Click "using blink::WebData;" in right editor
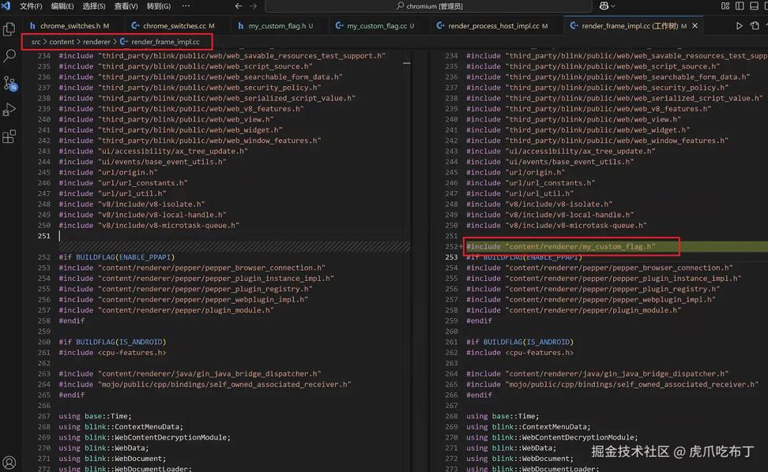This screenshot has width=768, height=472. click(x=511, y=448)
